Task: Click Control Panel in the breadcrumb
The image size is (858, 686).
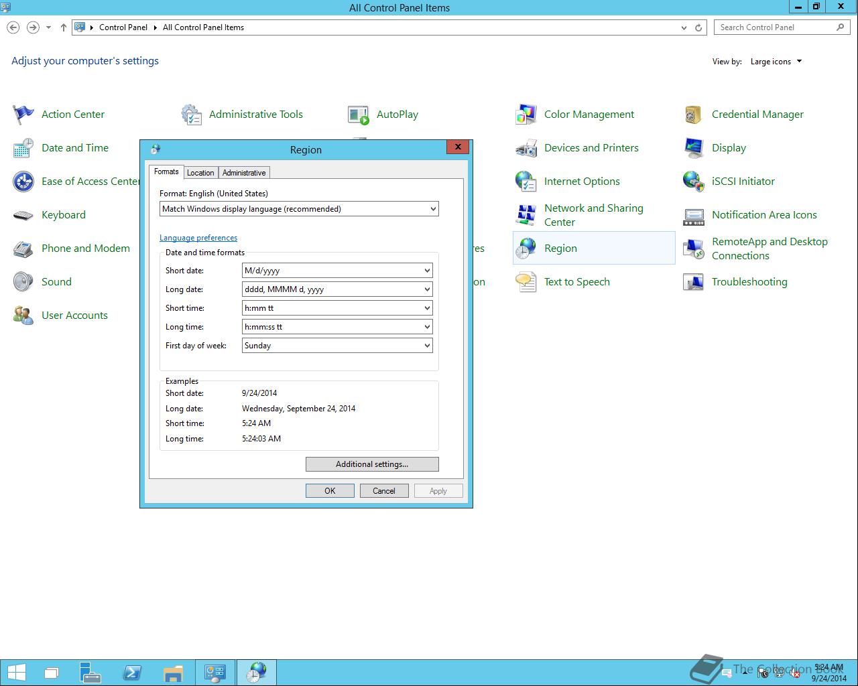Action: click(123, 27)
